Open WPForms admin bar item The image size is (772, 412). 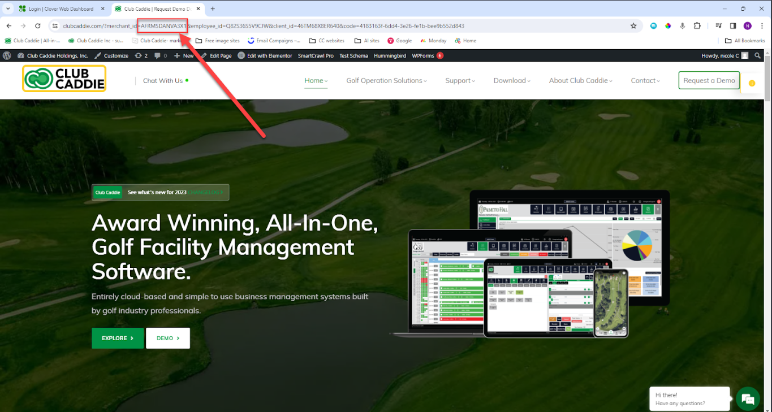pyautogui.click(x=427, y=56)
